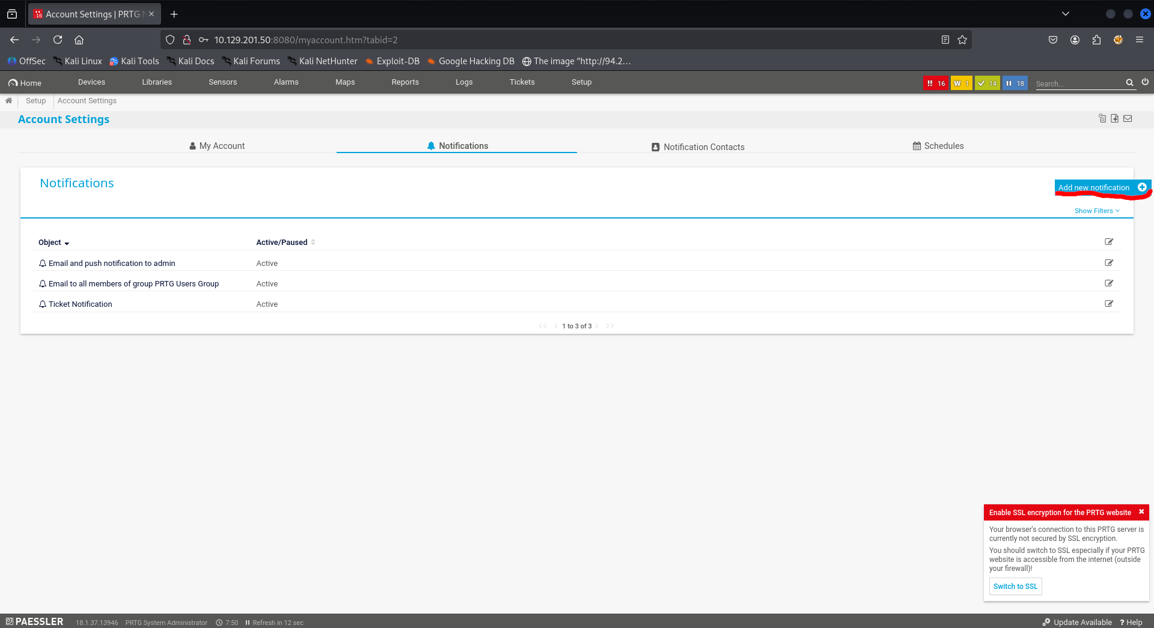
Task: Click the green up sensors badge
Action: tap(987, 83)
